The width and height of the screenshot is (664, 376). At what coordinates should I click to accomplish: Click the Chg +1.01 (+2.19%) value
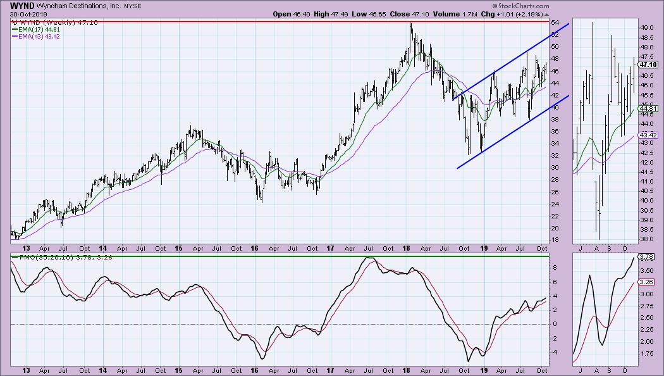[x=512, y=14]
